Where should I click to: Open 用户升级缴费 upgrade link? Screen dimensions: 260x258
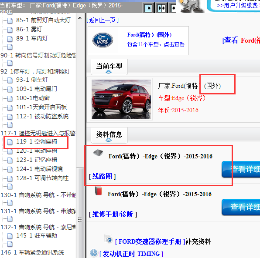[236, 5]
